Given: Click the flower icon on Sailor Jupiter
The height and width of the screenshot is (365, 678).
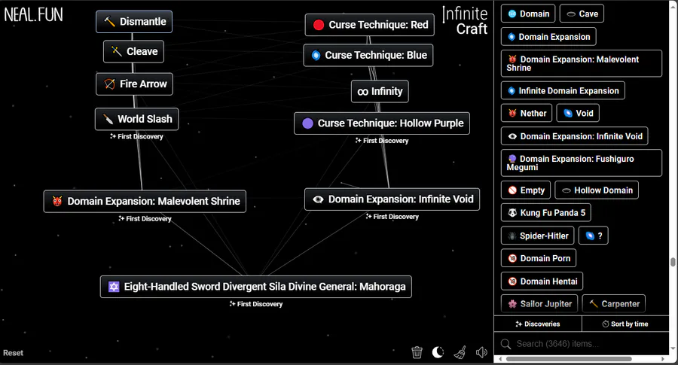Looking at the screenshot, I should point(512,304).
